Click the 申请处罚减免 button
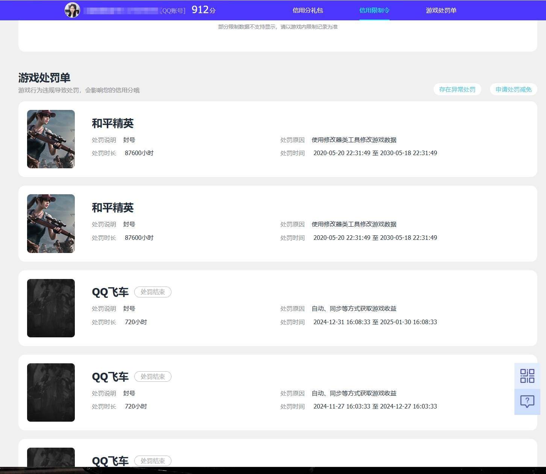This screenshot has width=546, height=474. (513, 89)
